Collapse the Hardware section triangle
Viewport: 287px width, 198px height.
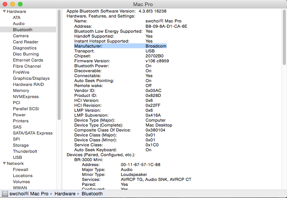[5, 11]
